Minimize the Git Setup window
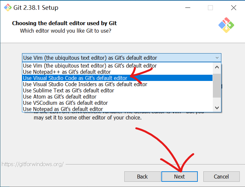The height and width of the screenshot is (187, 245). point(188,8)
